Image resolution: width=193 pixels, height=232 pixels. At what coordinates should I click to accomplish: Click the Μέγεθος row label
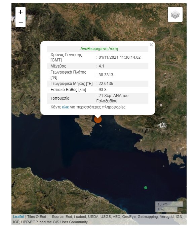click(58, 66)
